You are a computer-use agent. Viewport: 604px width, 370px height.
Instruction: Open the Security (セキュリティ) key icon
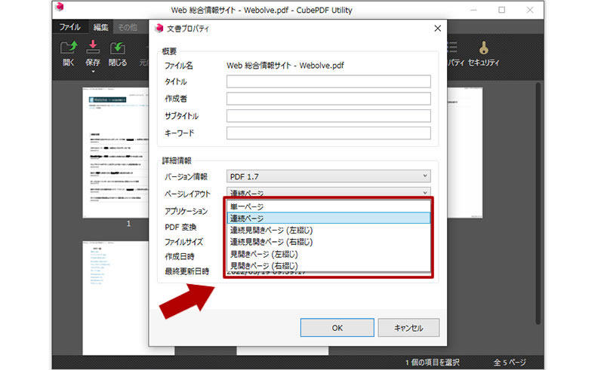pyautogui.click(x=483, y=48)
